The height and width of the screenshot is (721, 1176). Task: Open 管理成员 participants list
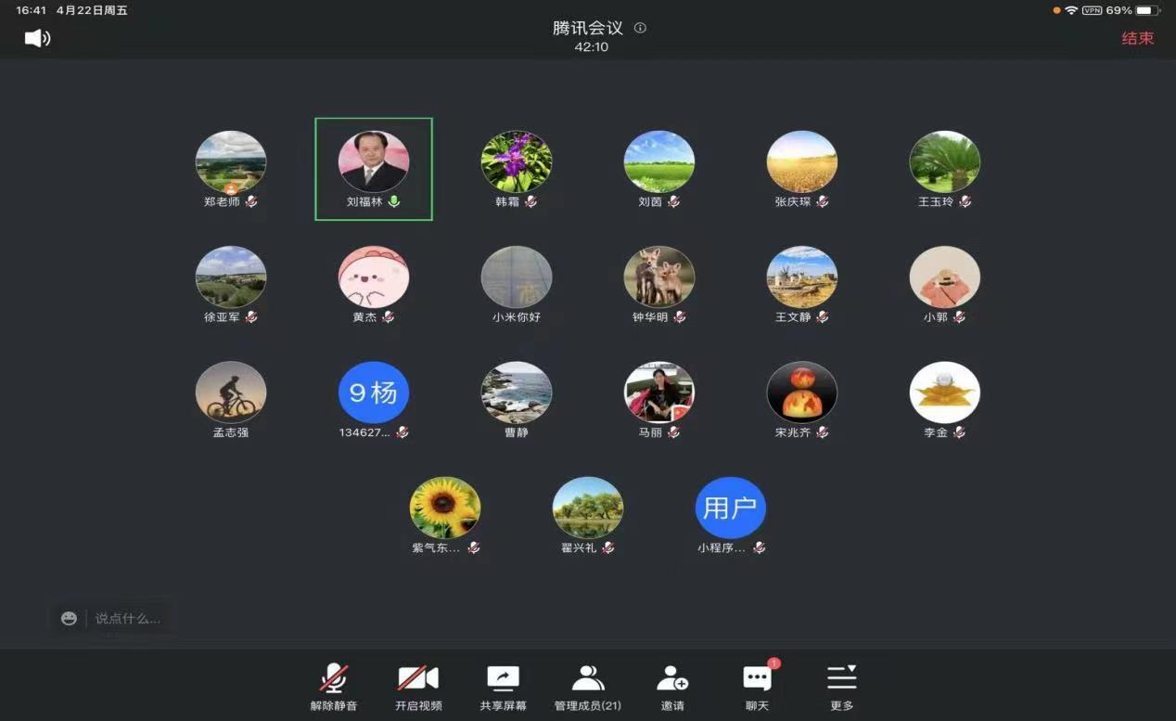(588, 688)
